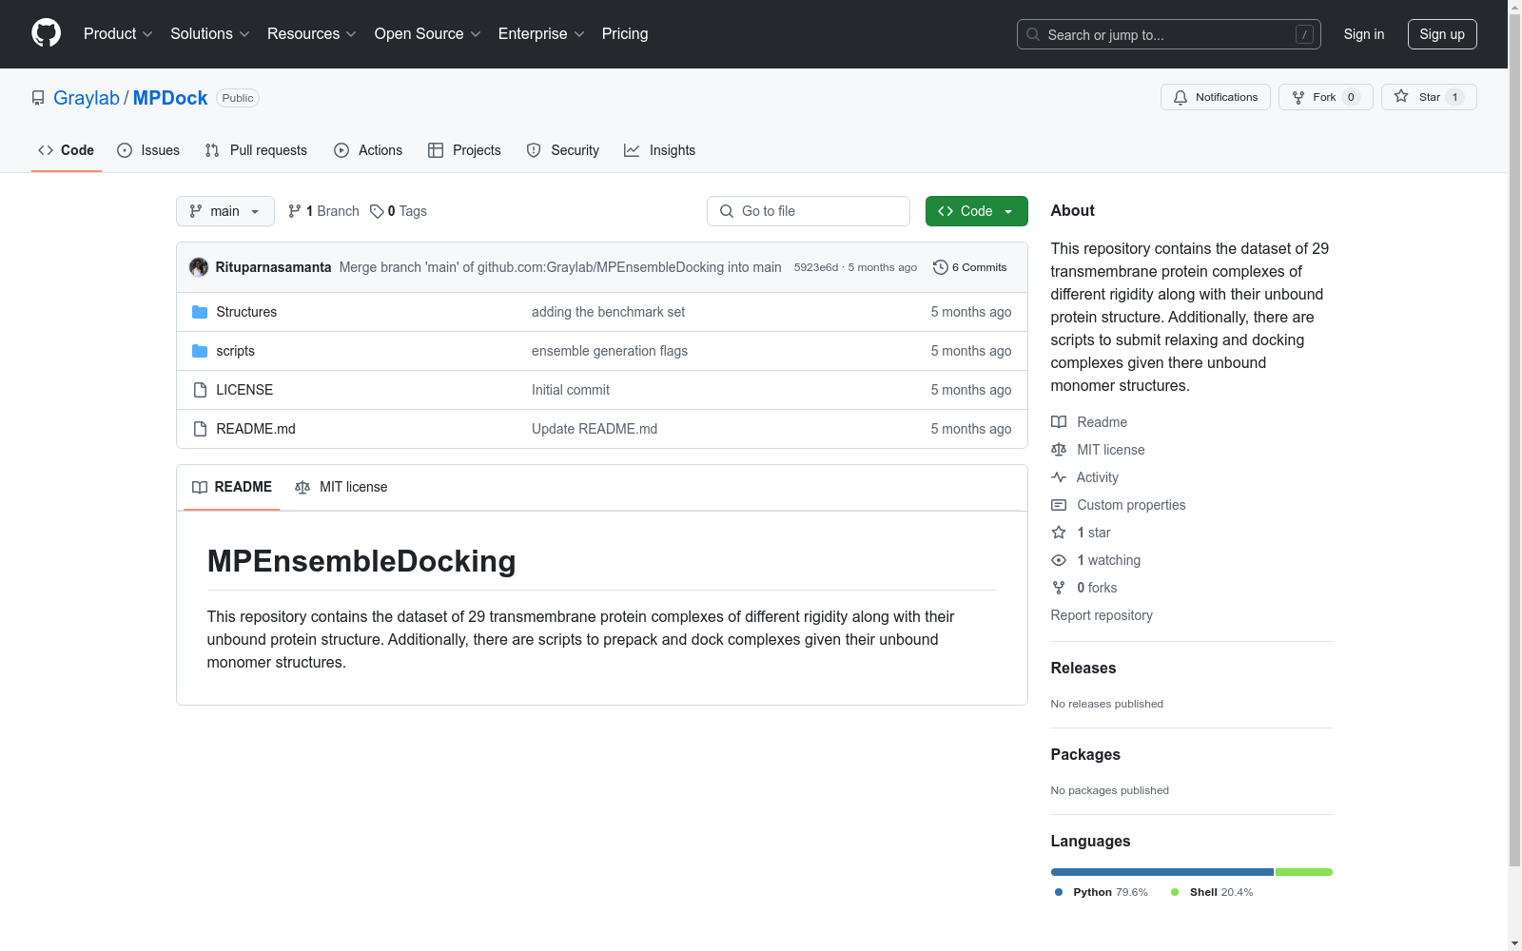This screenshot has height=951, width=1522.
Task: Focus the Search or jump to field
Action: 1169,34
